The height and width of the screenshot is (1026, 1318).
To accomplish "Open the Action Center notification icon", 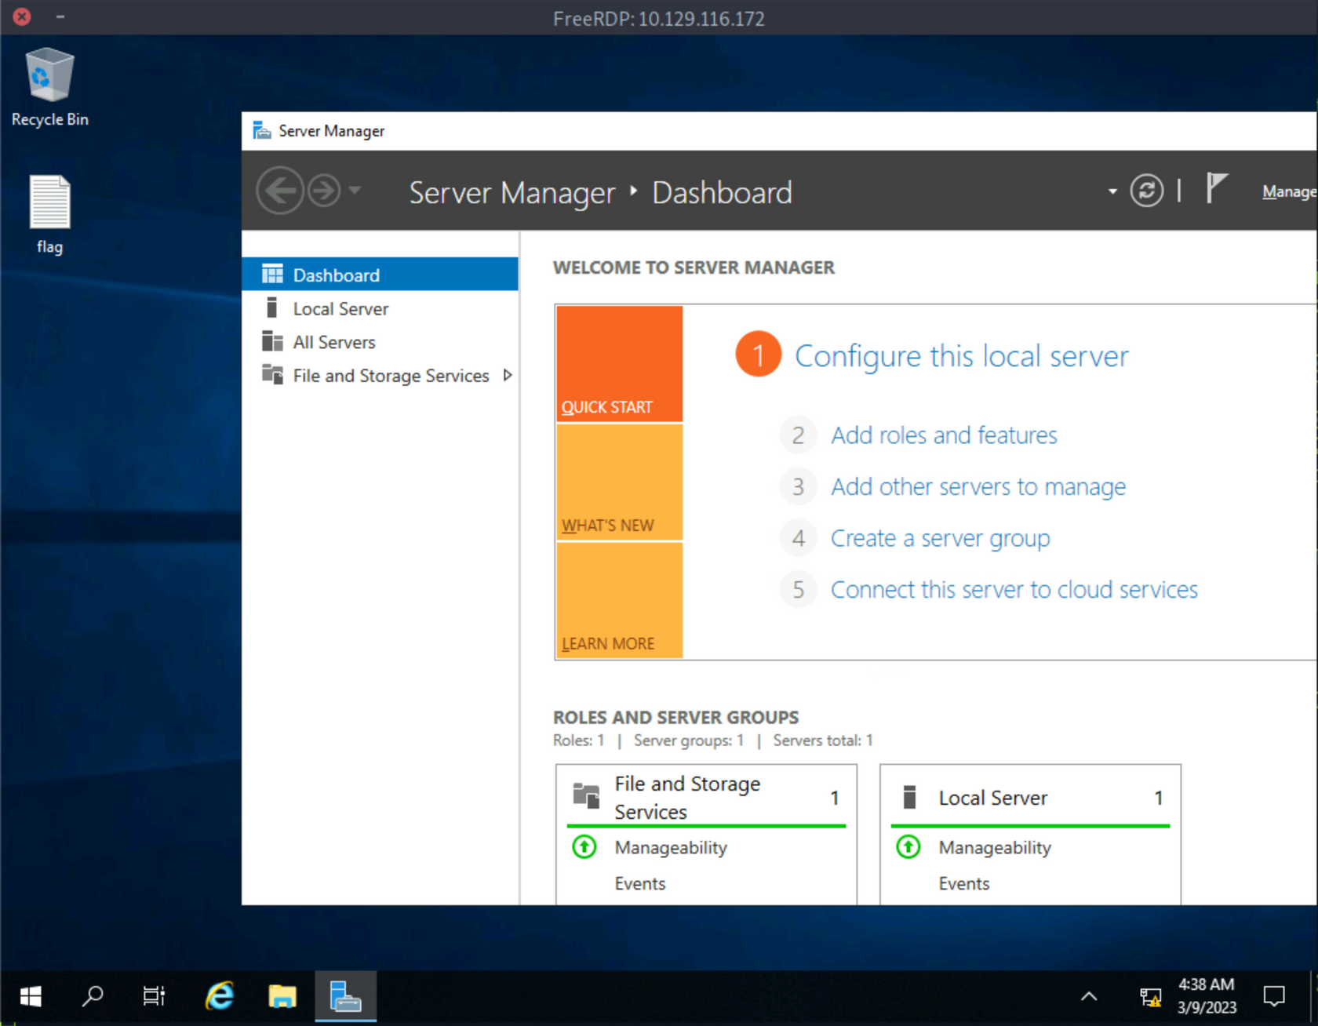I will 1274,996.
